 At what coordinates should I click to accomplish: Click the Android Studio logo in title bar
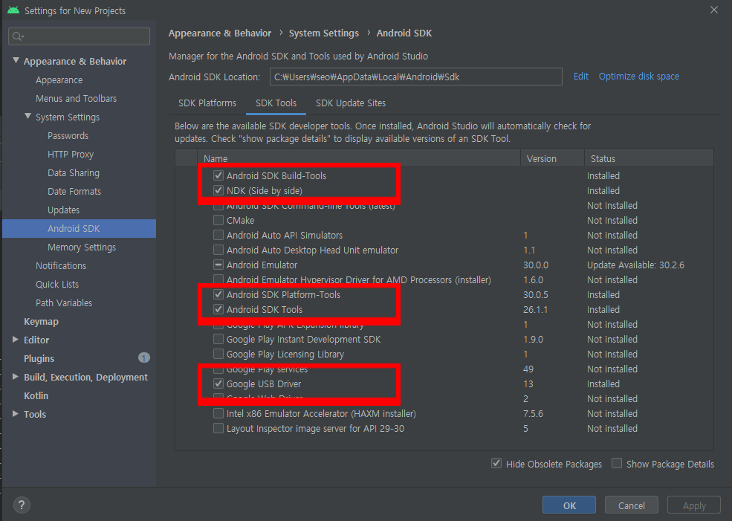pos(13,10)
